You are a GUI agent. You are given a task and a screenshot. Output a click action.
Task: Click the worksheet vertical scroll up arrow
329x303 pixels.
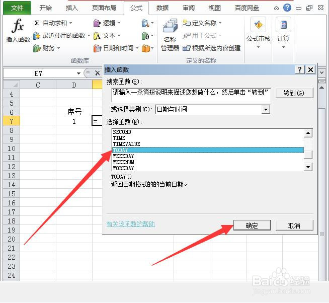point(321,88)
